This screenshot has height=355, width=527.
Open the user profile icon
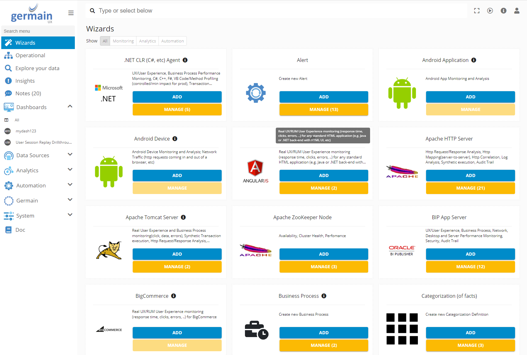(x=517, y=11)
